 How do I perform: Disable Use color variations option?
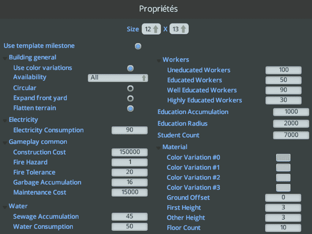(x=130, y=68)
